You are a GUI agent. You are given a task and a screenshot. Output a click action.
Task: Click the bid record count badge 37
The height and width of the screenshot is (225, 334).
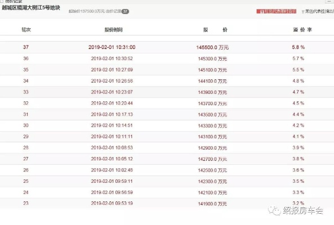tap(125, 11)
